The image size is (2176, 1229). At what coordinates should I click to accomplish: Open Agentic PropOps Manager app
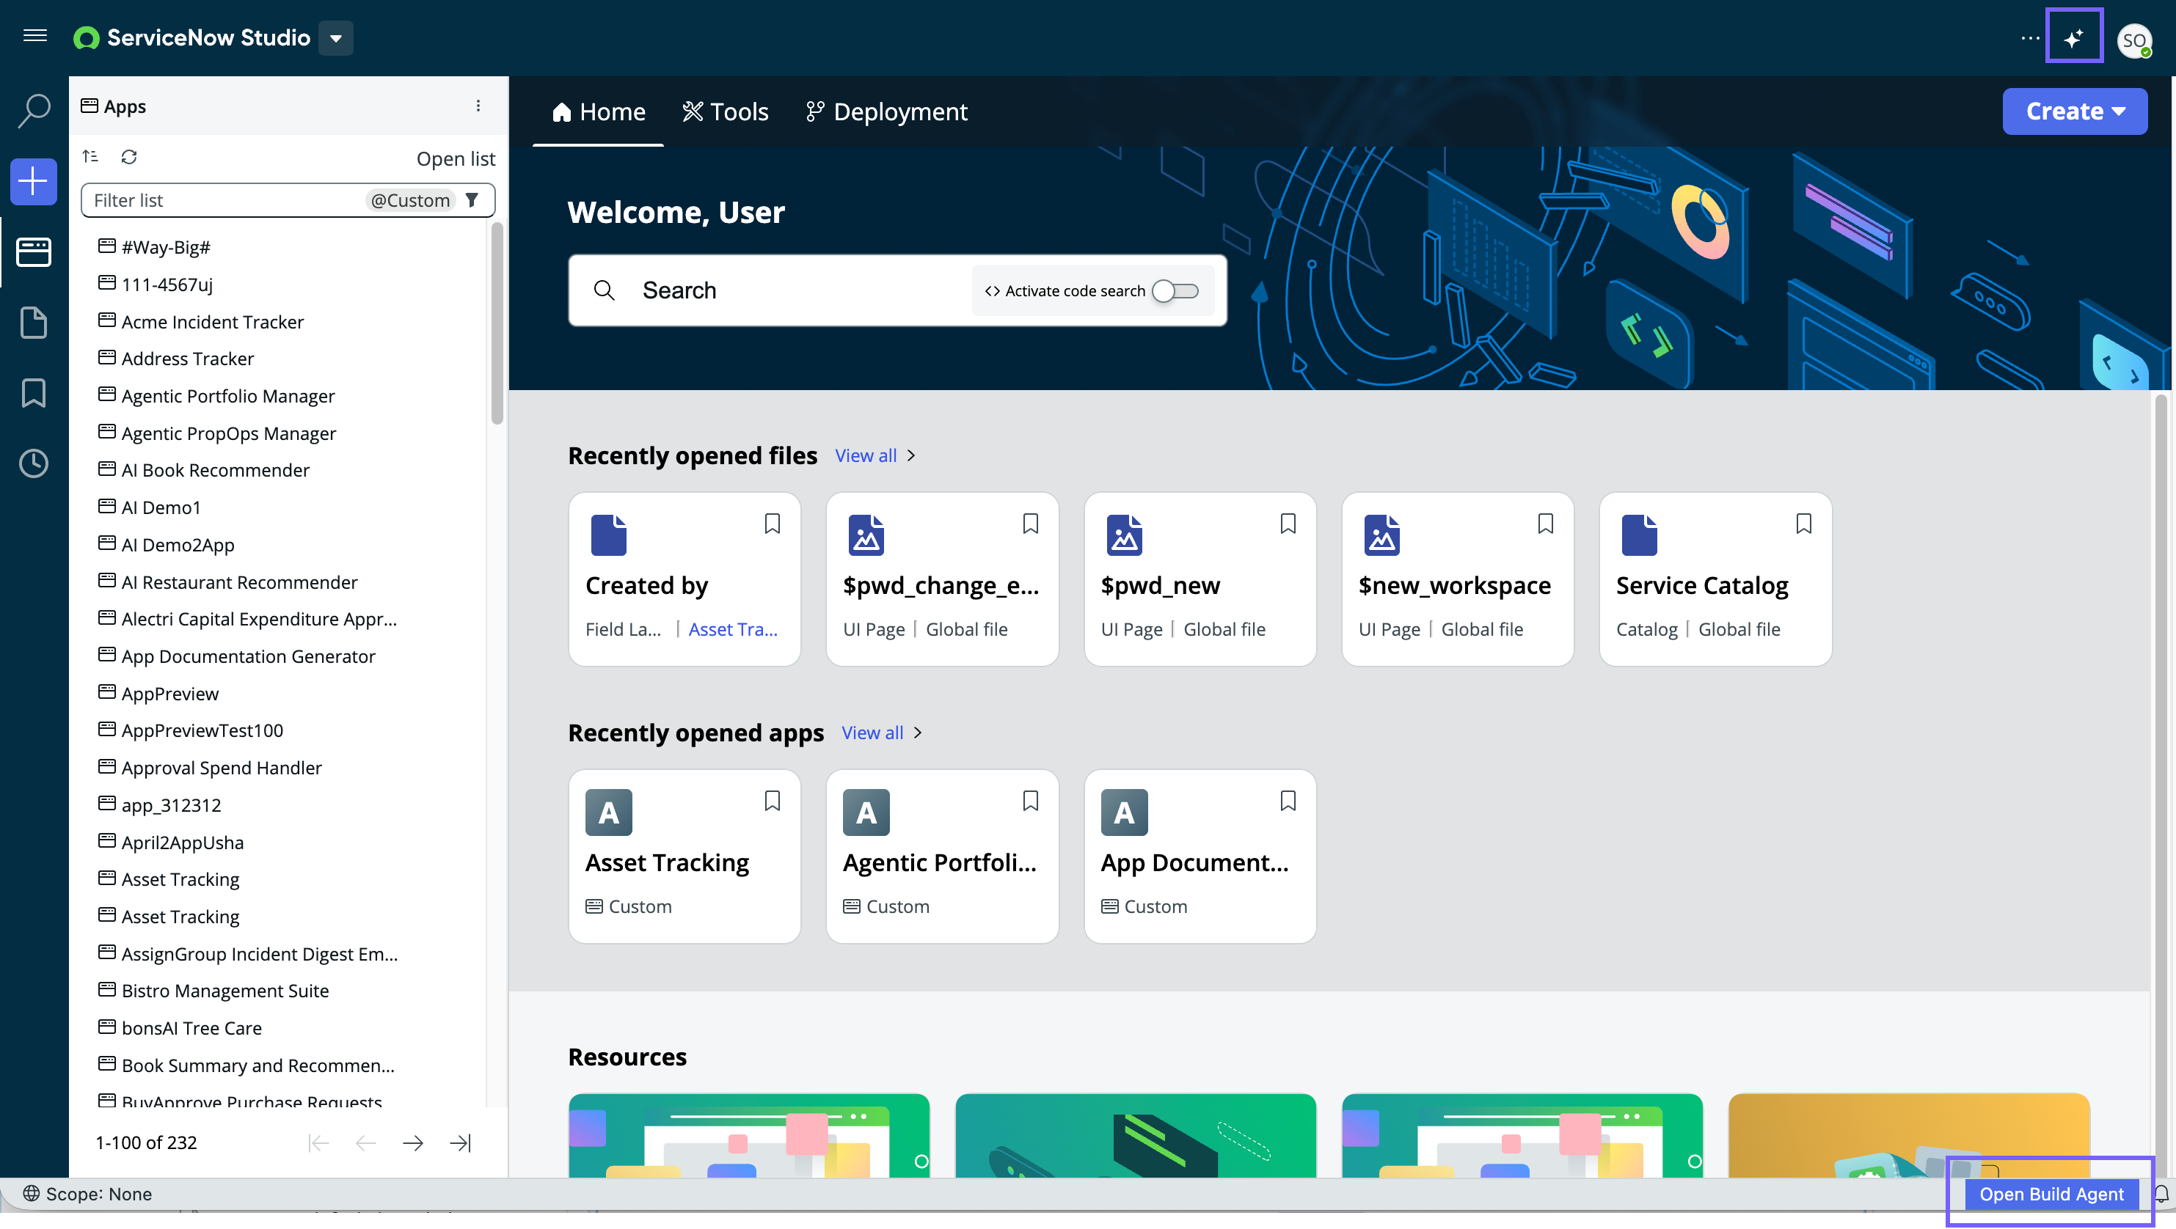(x=228, y=433)
